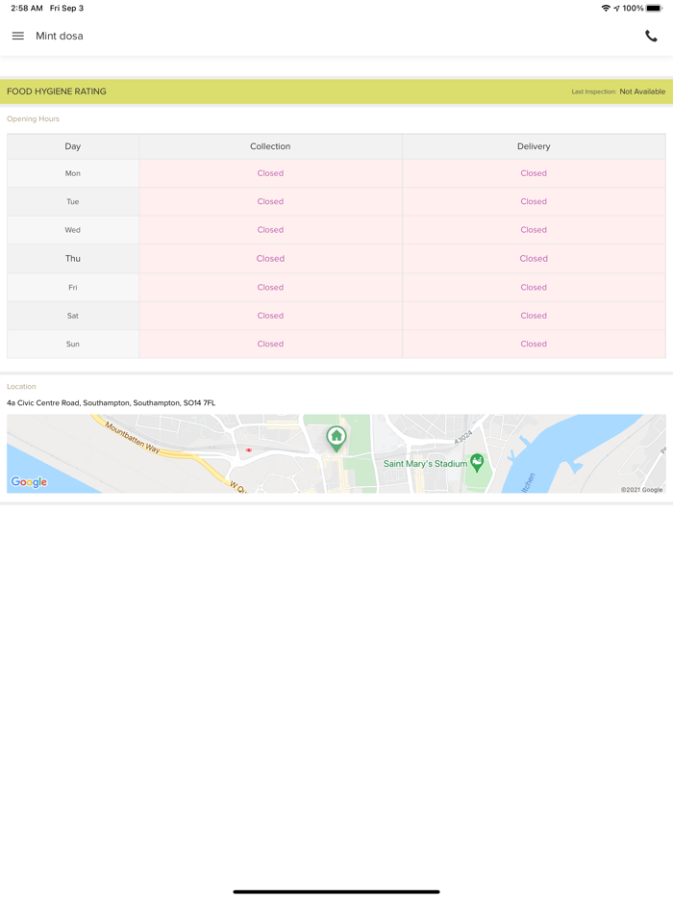Select the Day column header

tap(73, 146)
